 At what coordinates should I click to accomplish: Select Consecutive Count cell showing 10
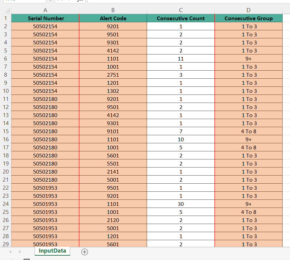pyautogui.click(x=181, y=139)
